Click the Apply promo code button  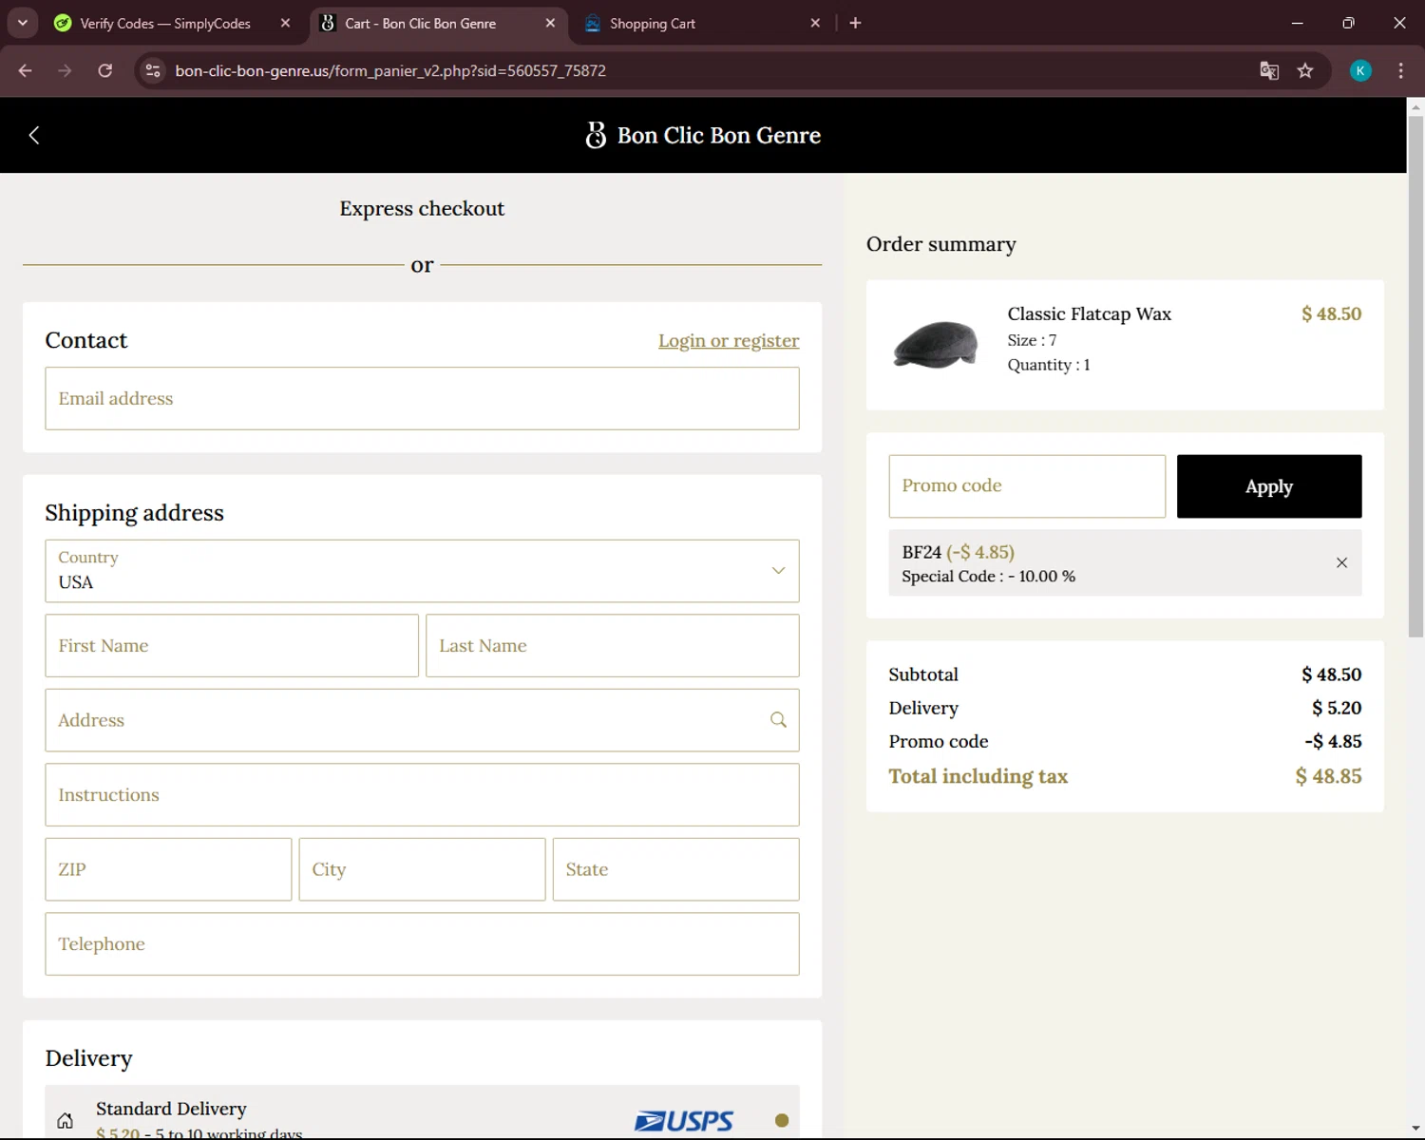[x=1268, y=486]
